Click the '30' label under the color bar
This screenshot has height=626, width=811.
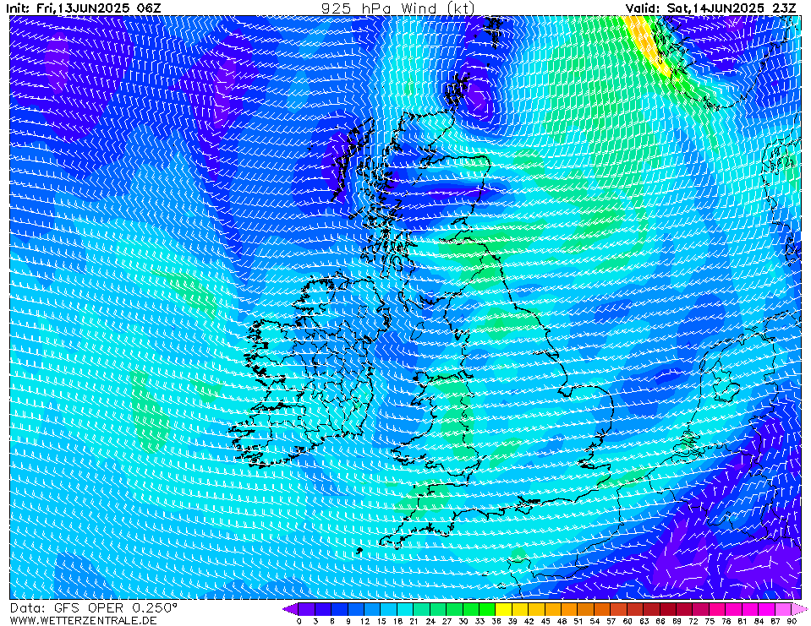point(463,621)
